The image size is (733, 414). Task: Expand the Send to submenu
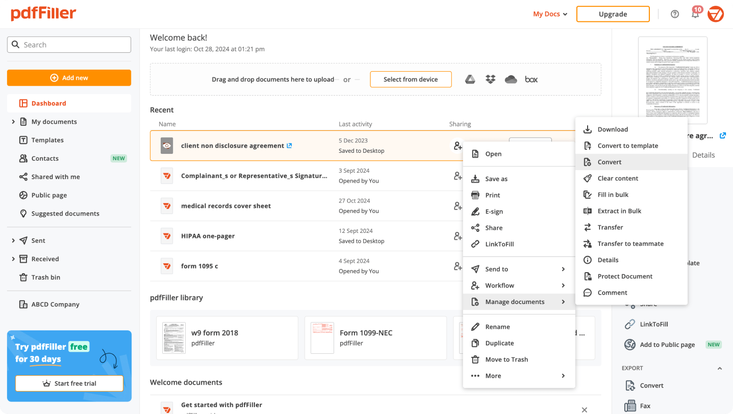[518, 269]
